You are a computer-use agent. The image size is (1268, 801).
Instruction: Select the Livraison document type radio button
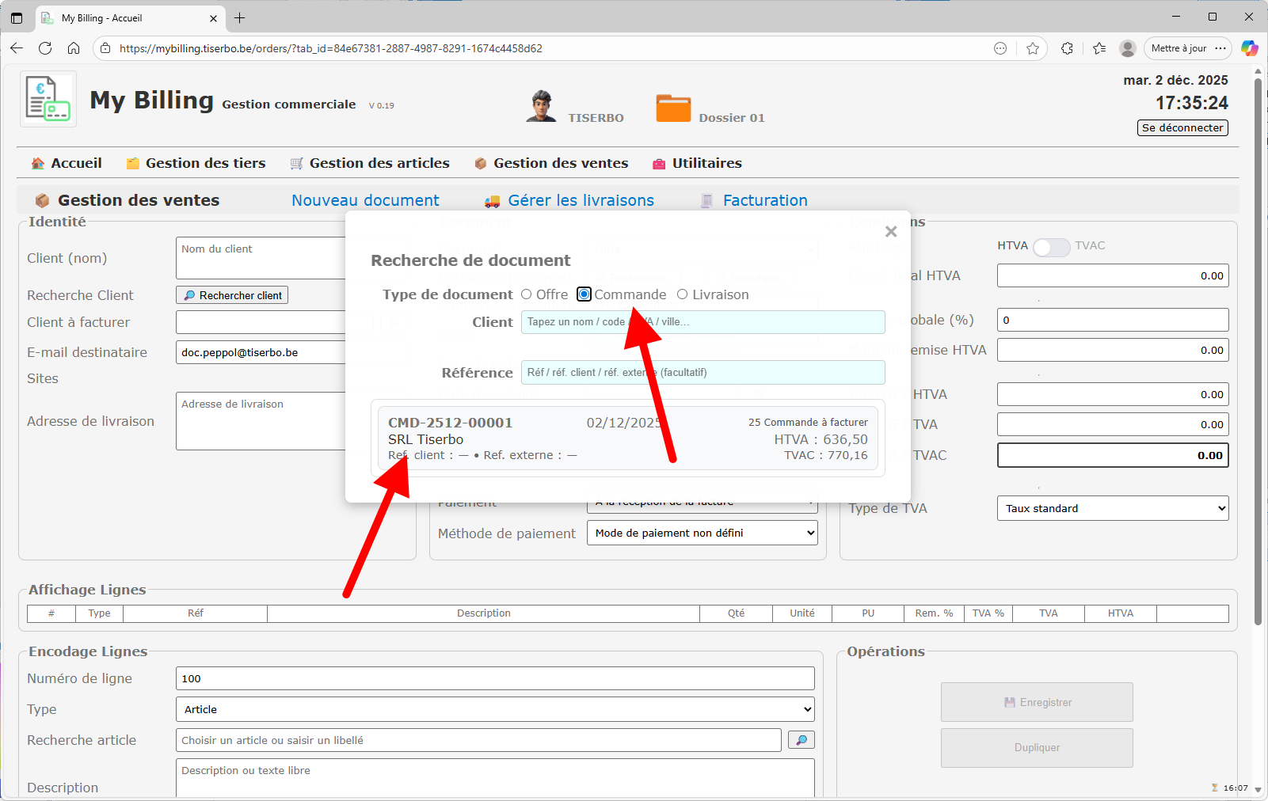pos(682,294)
